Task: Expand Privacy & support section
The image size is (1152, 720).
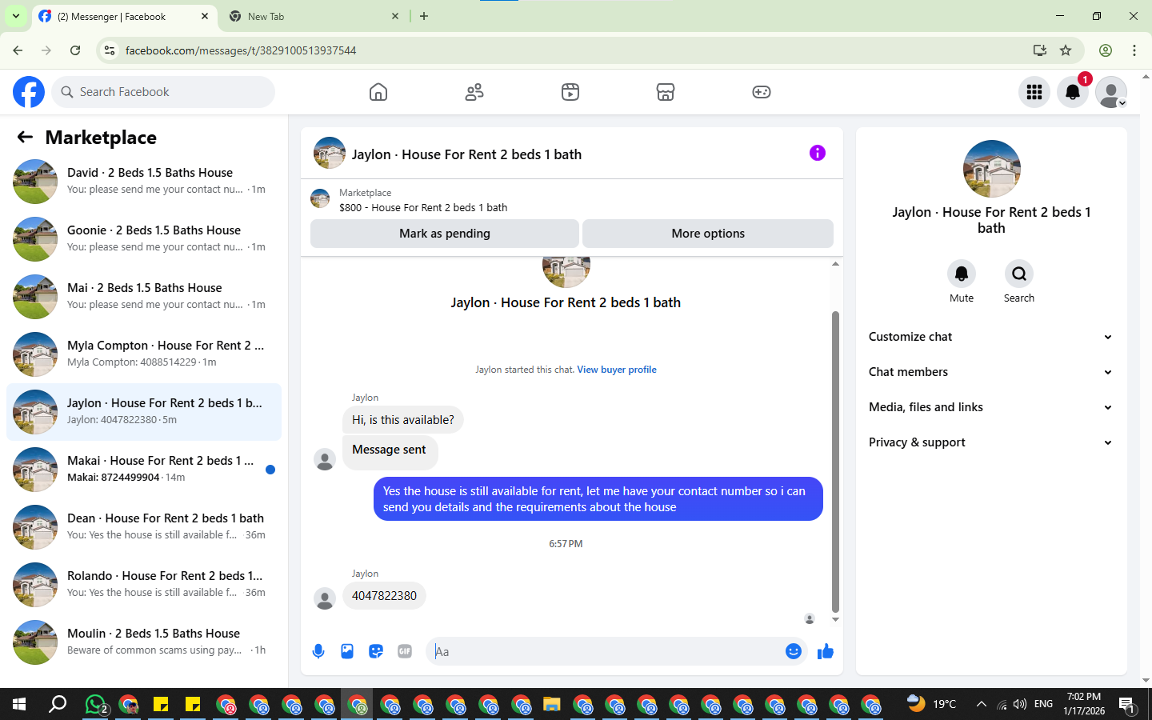Action: pos(991,442)
